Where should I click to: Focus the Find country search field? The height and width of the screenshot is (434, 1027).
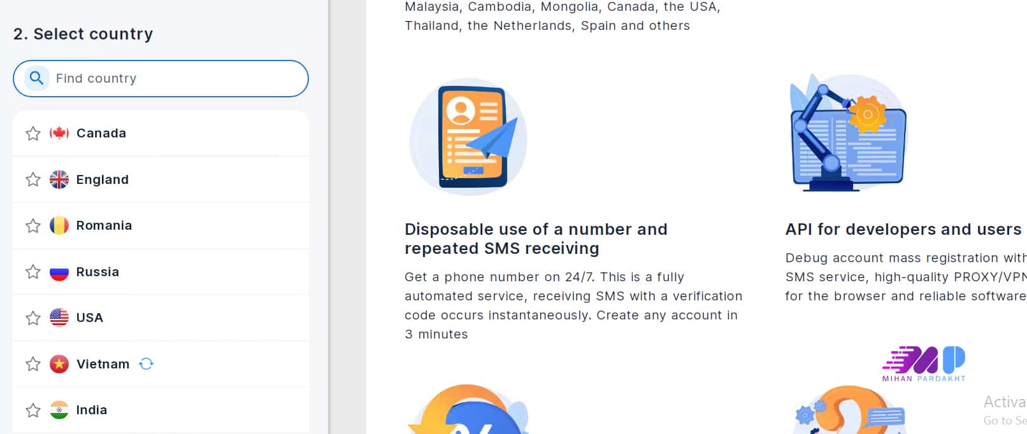(x=161, y=78)
